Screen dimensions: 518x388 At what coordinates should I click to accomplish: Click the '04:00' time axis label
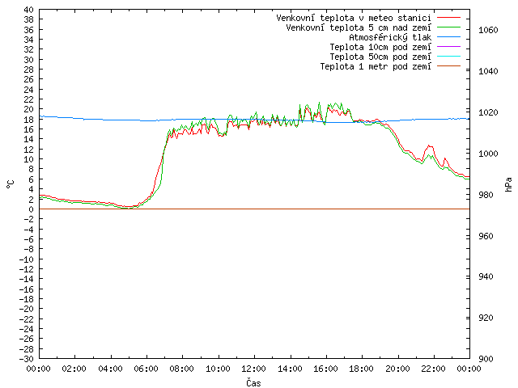tap(111, 369)
